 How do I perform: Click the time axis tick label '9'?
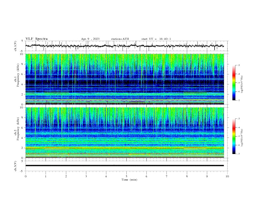point(207,176)
